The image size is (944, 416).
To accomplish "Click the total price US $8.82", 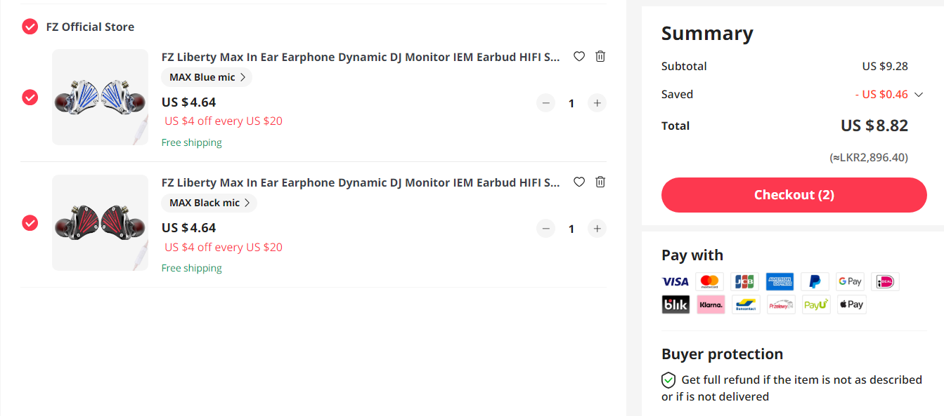I will pos(874,126).
